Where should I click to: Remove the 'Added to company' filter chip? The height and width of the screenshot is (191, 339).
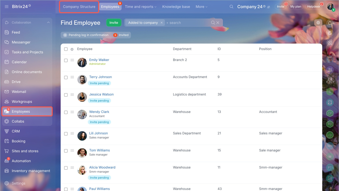point(162,23)
